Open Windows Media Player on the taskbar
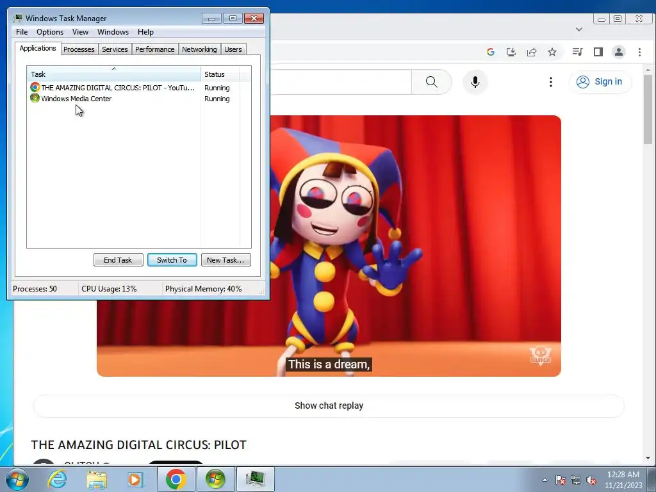The height and width of the screenshot is (492, 656). click(x=135, y=479)
